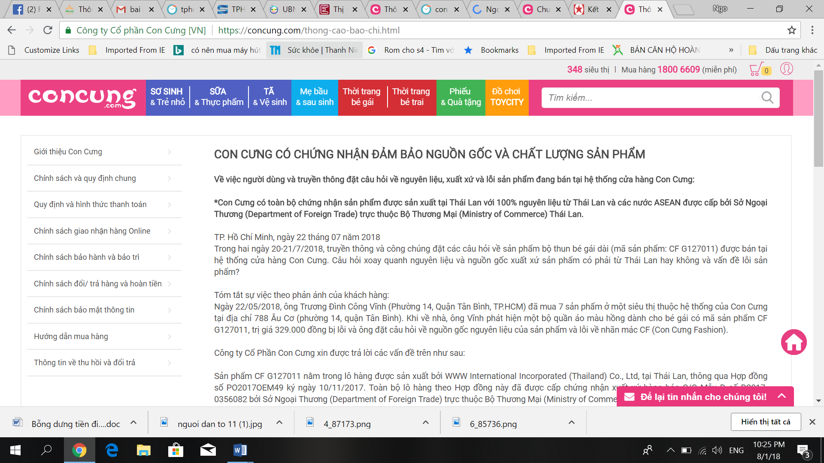Switch to Gmail 'bai' browser tab
Screen dimensions: 824x463
coord(135,9)
